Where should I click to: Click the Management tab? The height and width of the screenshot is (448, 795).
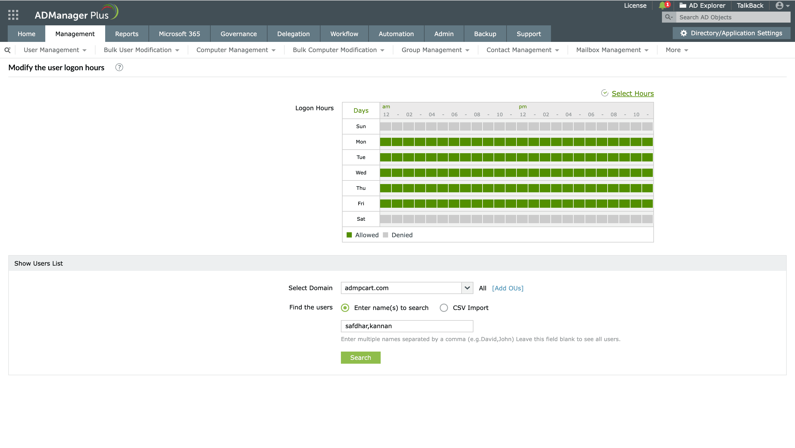(75, 34)
